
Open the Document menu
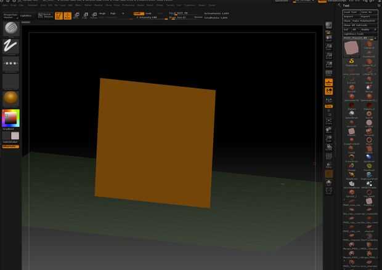33,5
